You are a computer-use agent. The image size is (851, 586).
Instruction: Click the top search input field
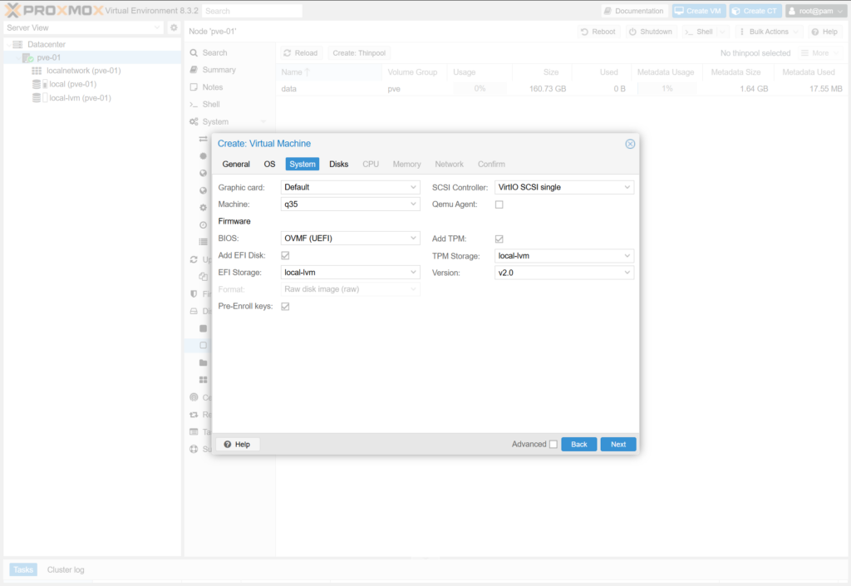click(252, 11)
